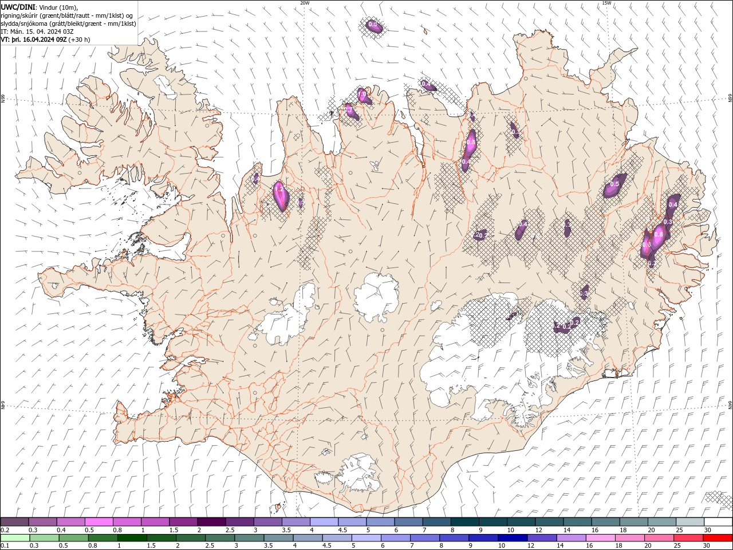Click the 'VT: þri. 16.04.2024 09Z' valid time
Screen dimensions: 733x550
pos(34,40)
